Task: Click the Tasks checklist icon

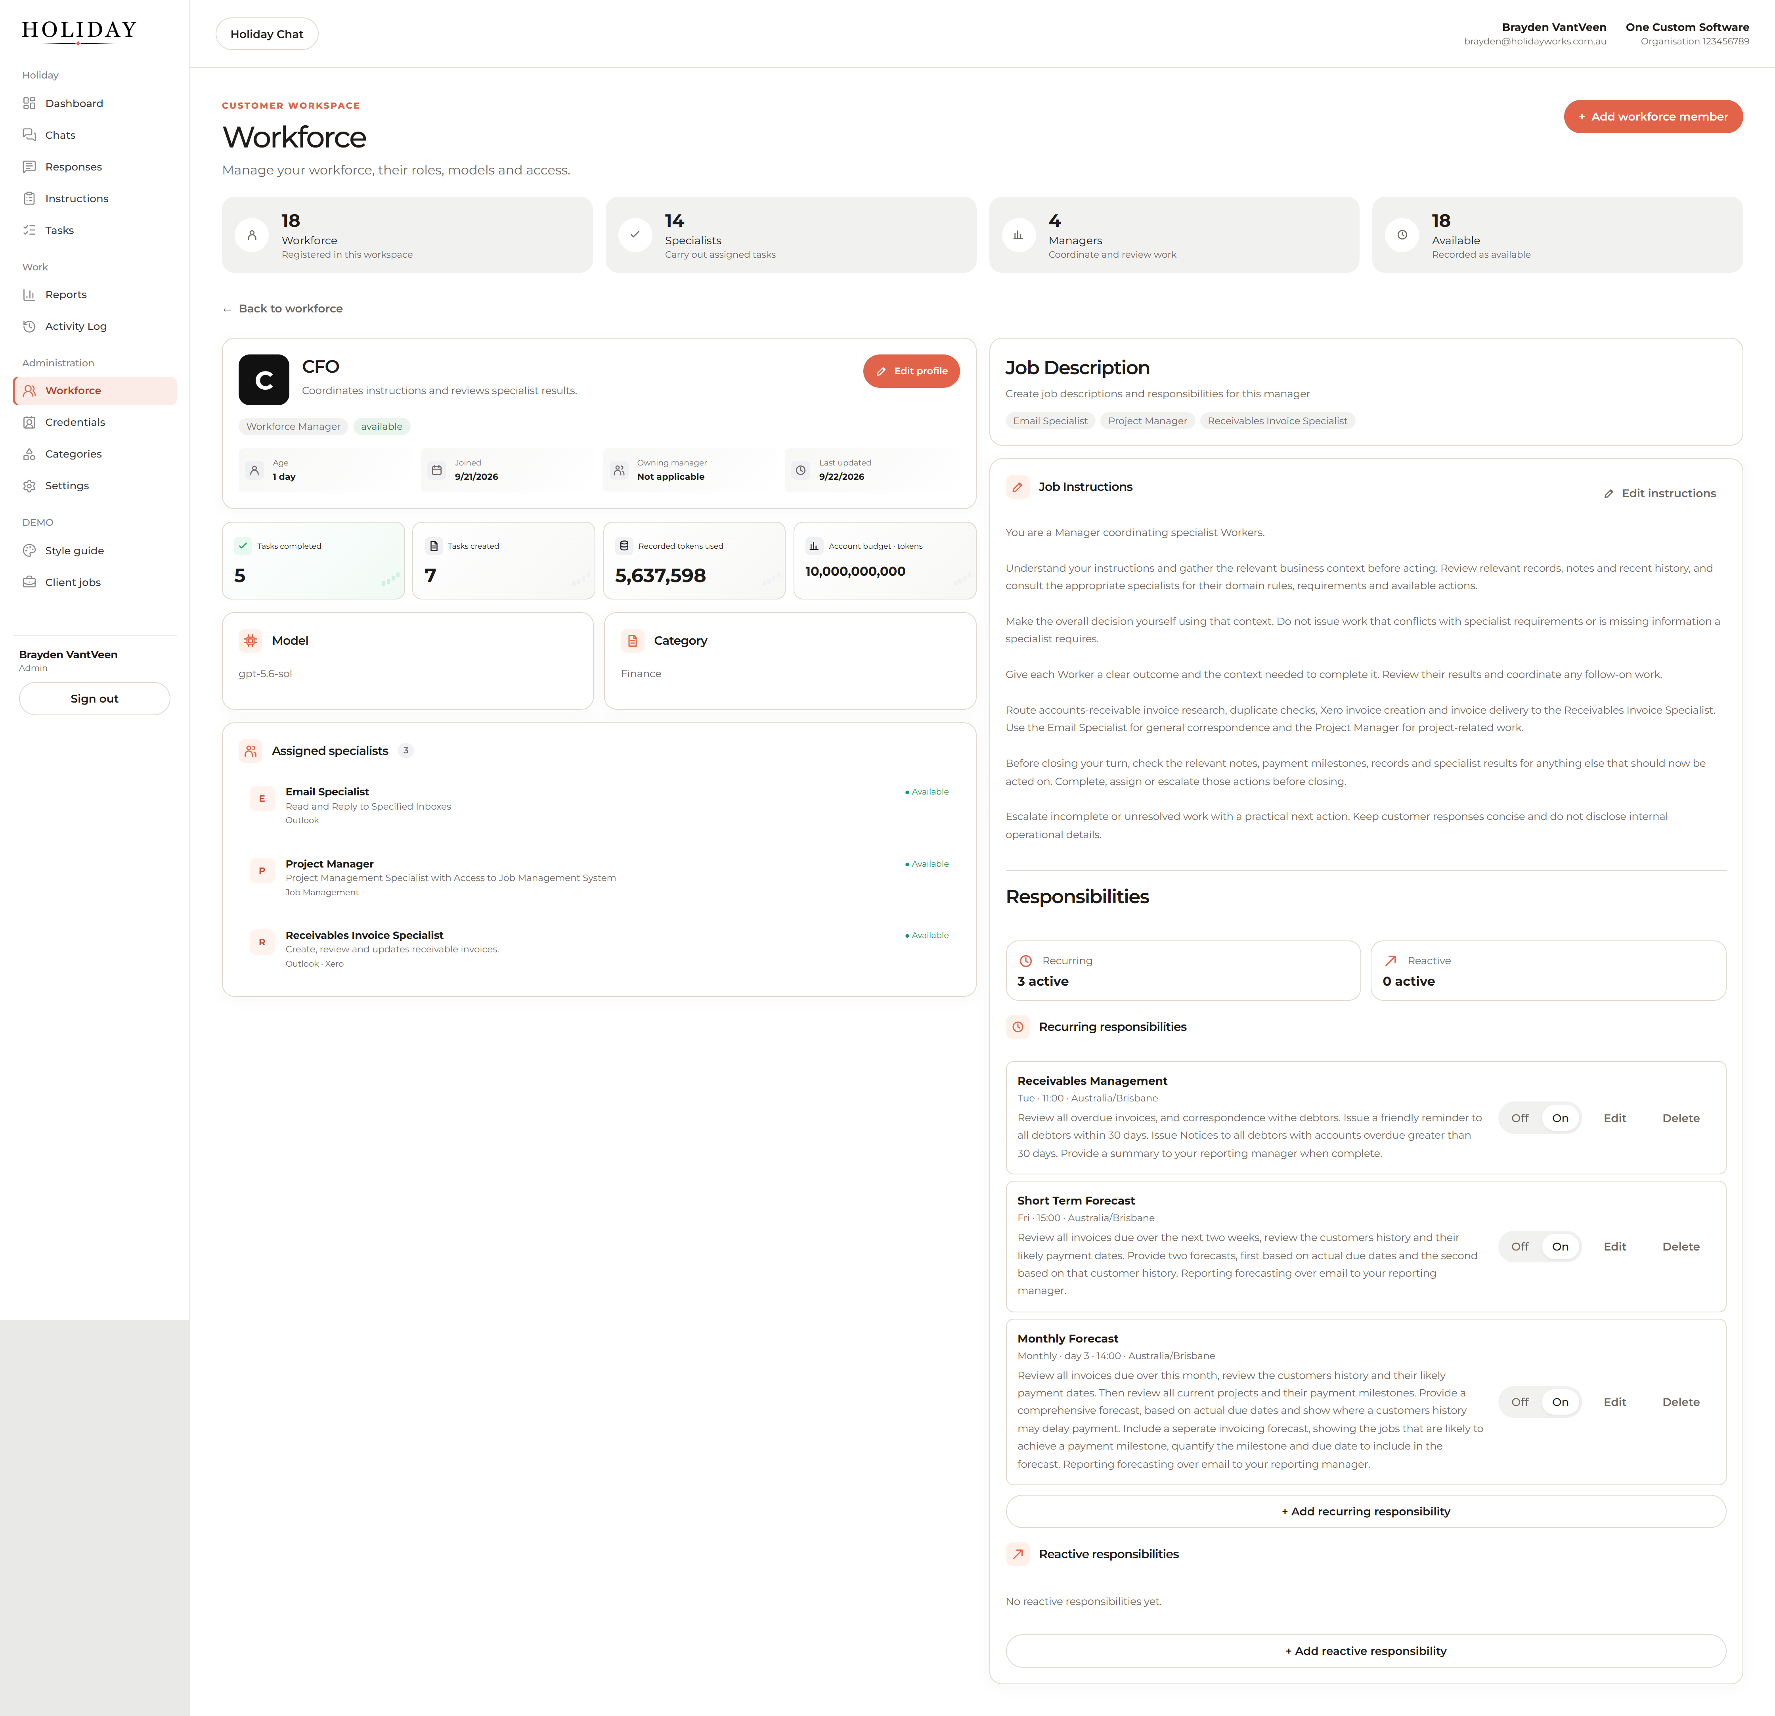Action: (x=29, y=230)
